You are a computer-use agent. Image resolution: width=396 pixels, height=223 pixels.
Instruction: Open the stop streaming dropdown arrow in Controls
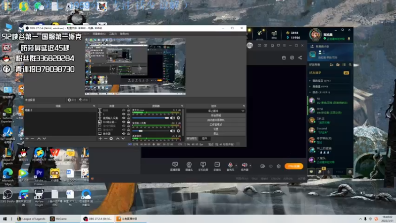243,111
